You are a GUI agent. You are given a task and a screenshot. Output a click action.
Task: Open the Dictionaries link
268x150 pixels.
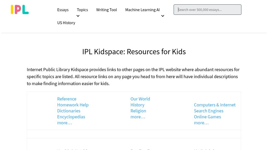pos(69,111)
